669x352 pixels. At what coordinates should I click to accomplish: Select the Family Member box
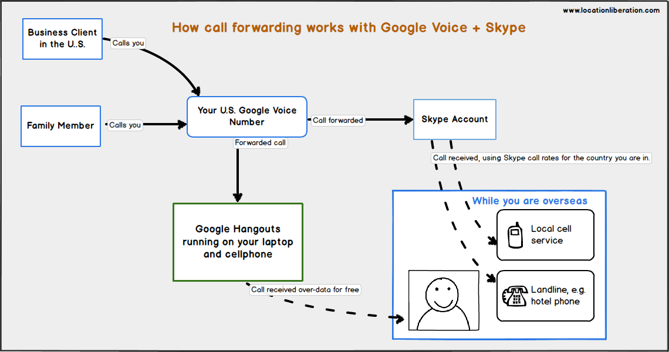60,126
